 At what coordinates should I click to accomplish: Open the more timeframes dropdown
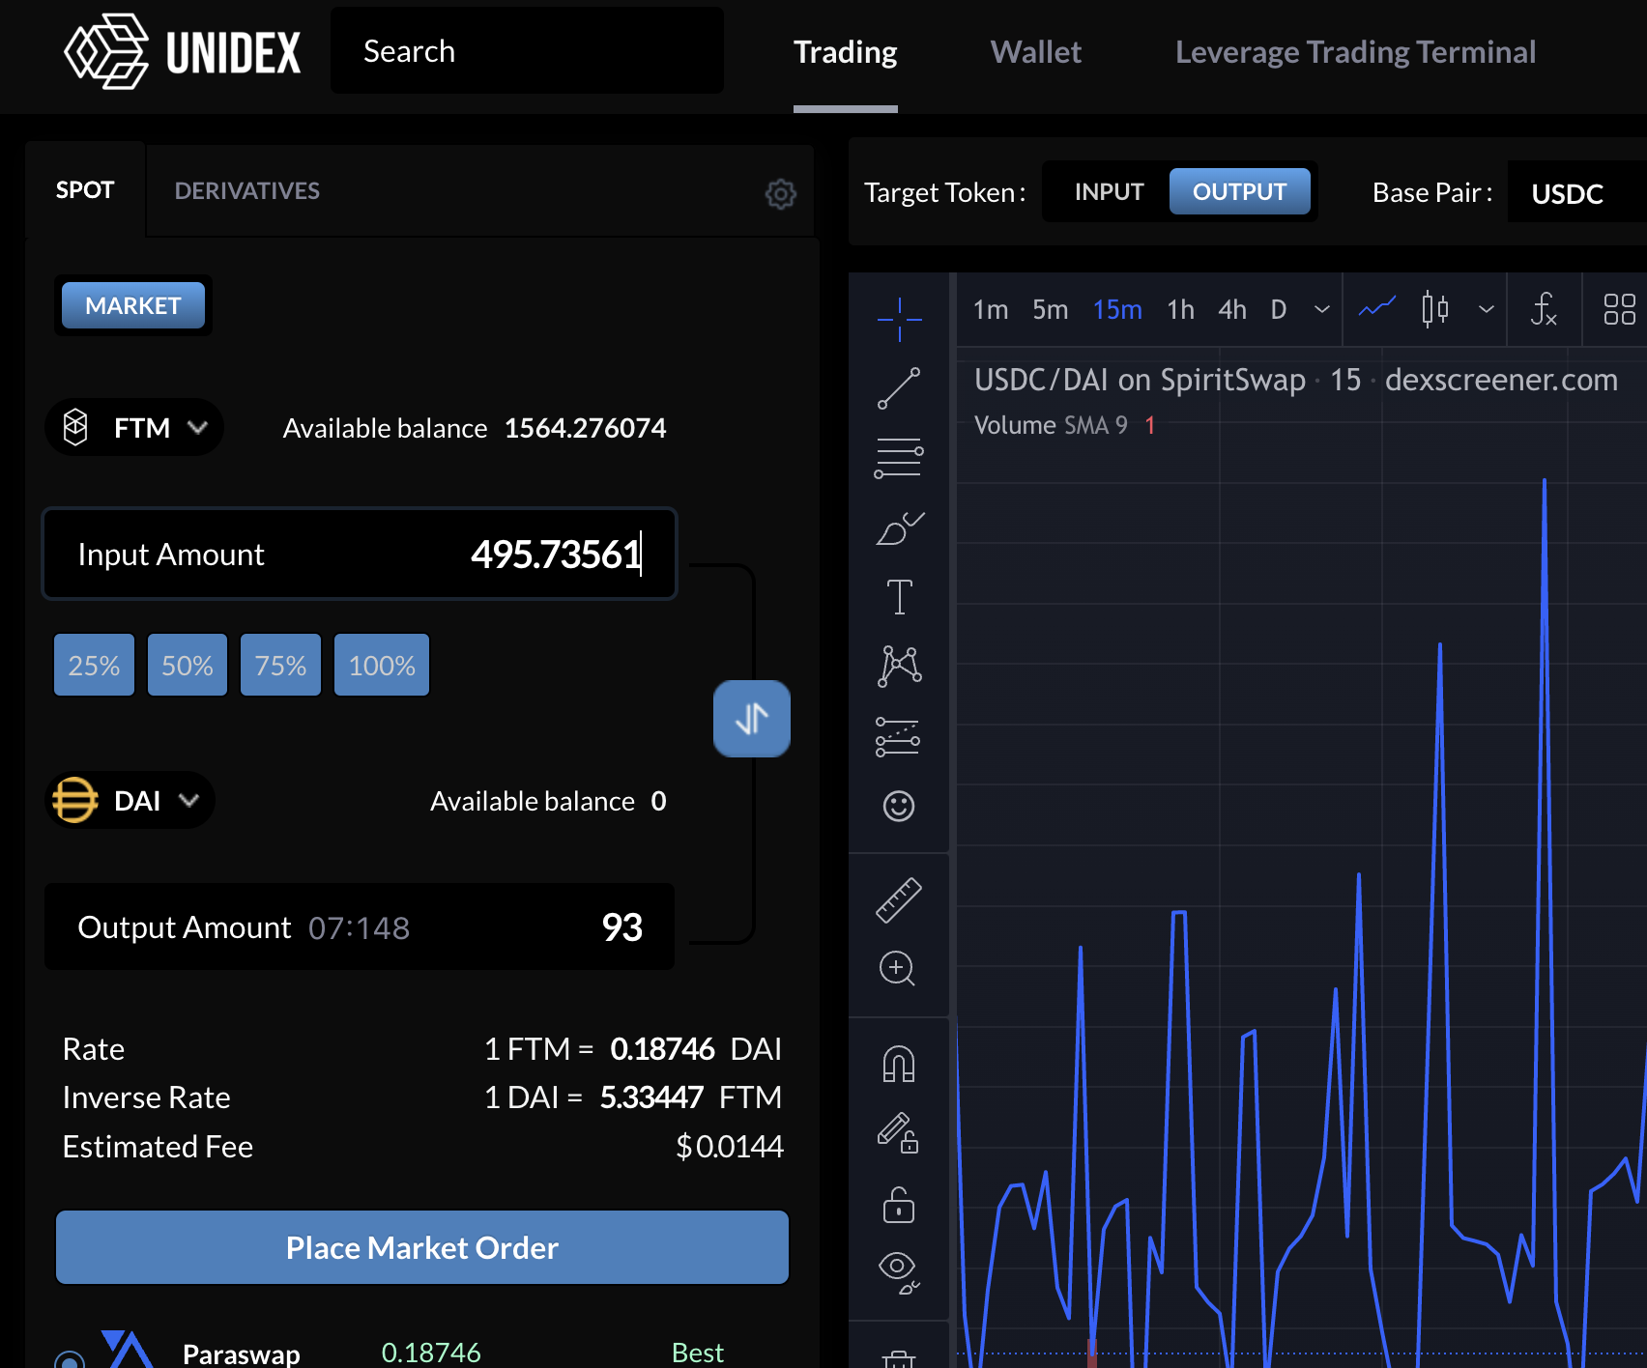point(1321,309)
